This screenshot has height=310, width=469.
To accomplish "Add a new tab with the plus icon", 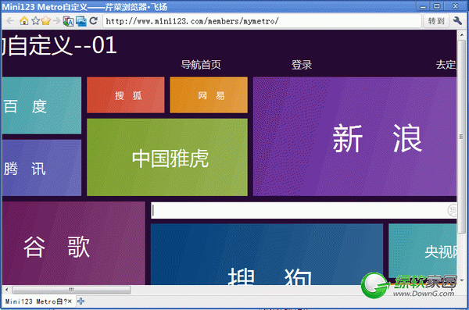I will (81, 301).
